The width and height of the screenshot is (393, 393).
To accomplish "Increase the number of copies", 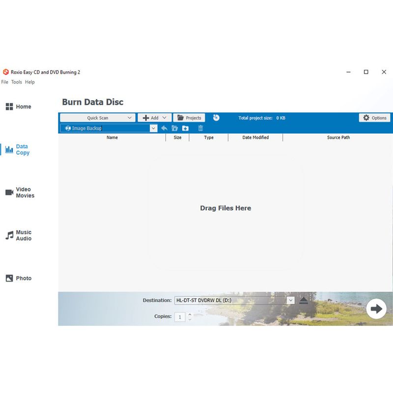I will 190,314.
